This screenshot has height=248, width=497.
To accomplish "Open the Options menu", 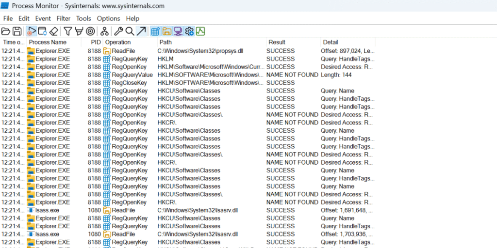I will (108, 19).
